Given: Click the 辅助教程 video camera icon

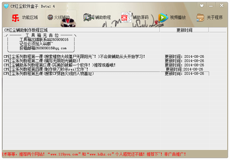Looking at the screenshot, I should pyautogui.click(x=89, y=17).
